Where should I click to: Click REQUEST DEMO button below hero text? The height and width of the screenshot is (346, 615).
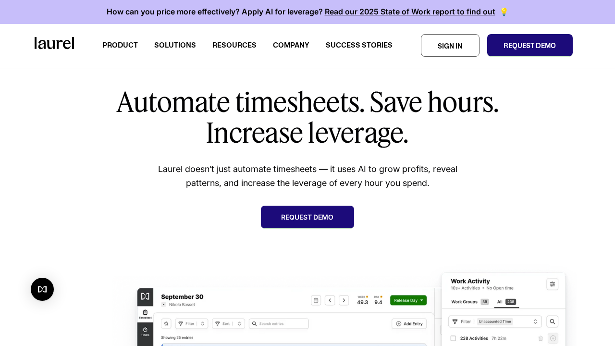(x=307, y=217)
